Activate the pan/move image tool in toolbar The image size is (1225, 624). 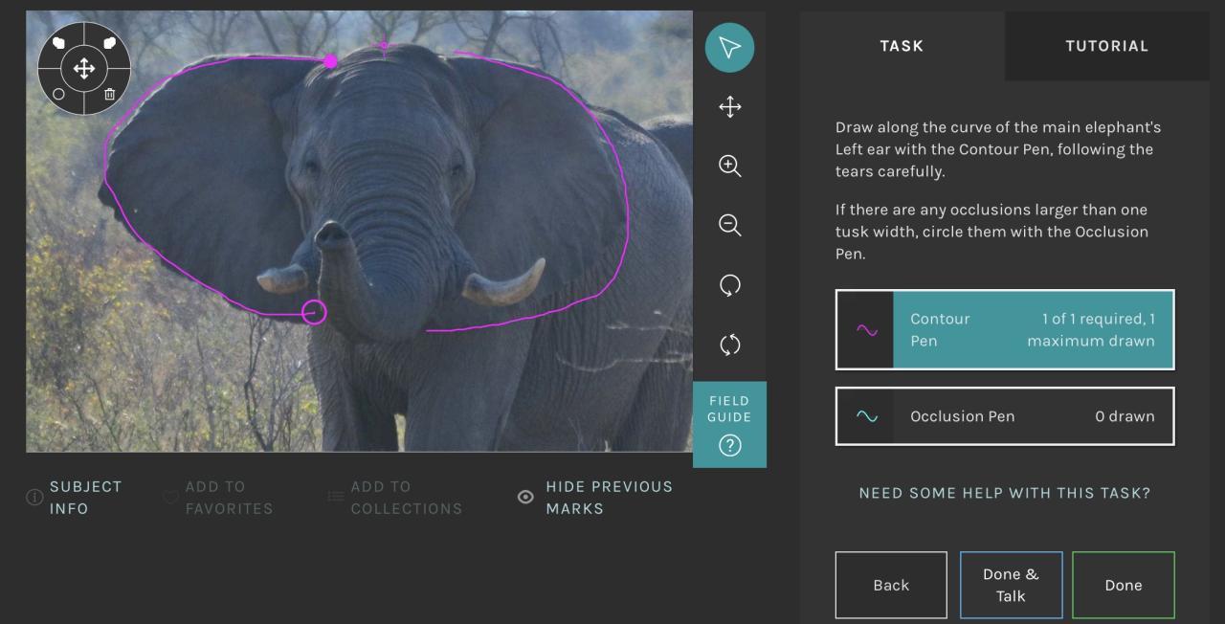(729, 107)
